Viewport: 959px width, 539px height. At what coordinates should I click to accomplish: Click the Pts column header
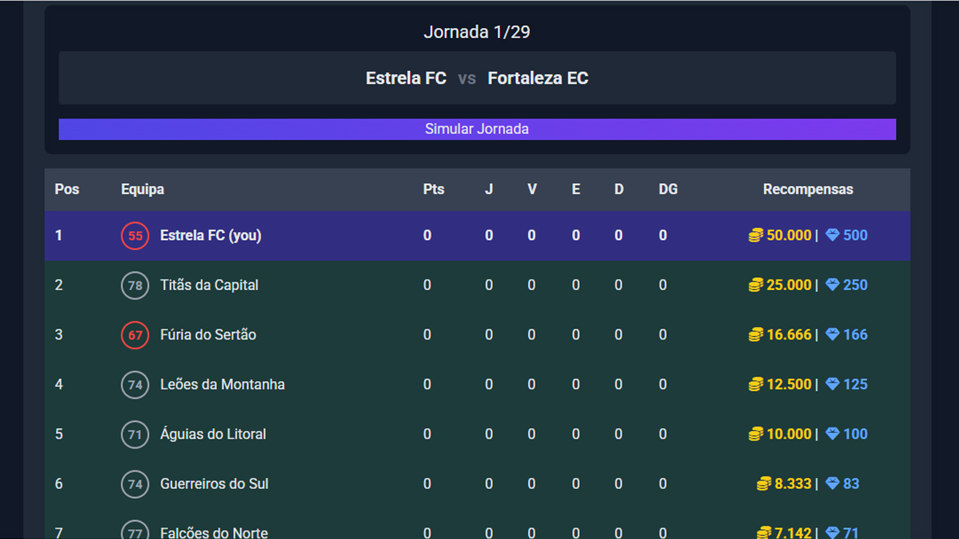434,189
